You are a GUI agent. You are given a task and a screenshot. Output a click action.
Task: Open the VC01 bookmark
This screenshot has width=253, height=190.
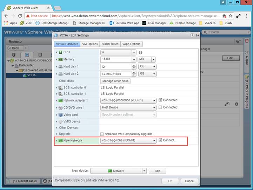click(x=26, y=23)
